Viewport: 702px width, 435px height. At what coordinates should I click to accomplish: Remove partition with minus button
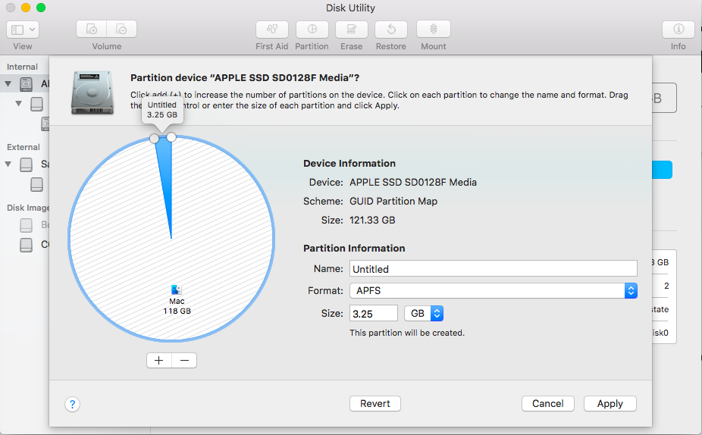coord(184,360)
